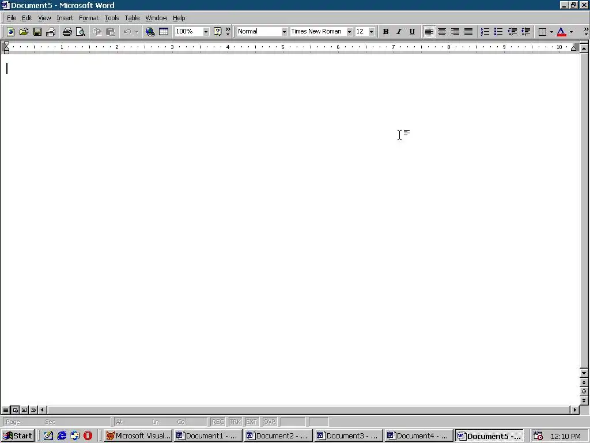Open Print Preview magnifier icon
Viewport: 590px width, 443px height.
(x=81, y=32)
